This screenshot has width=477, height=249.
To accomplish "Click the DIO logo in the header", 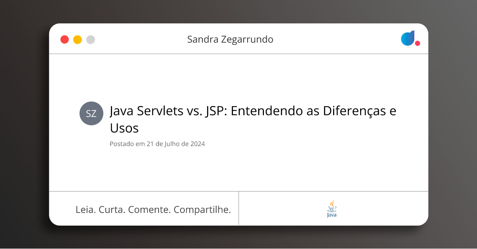I will [x=408, y=38].
